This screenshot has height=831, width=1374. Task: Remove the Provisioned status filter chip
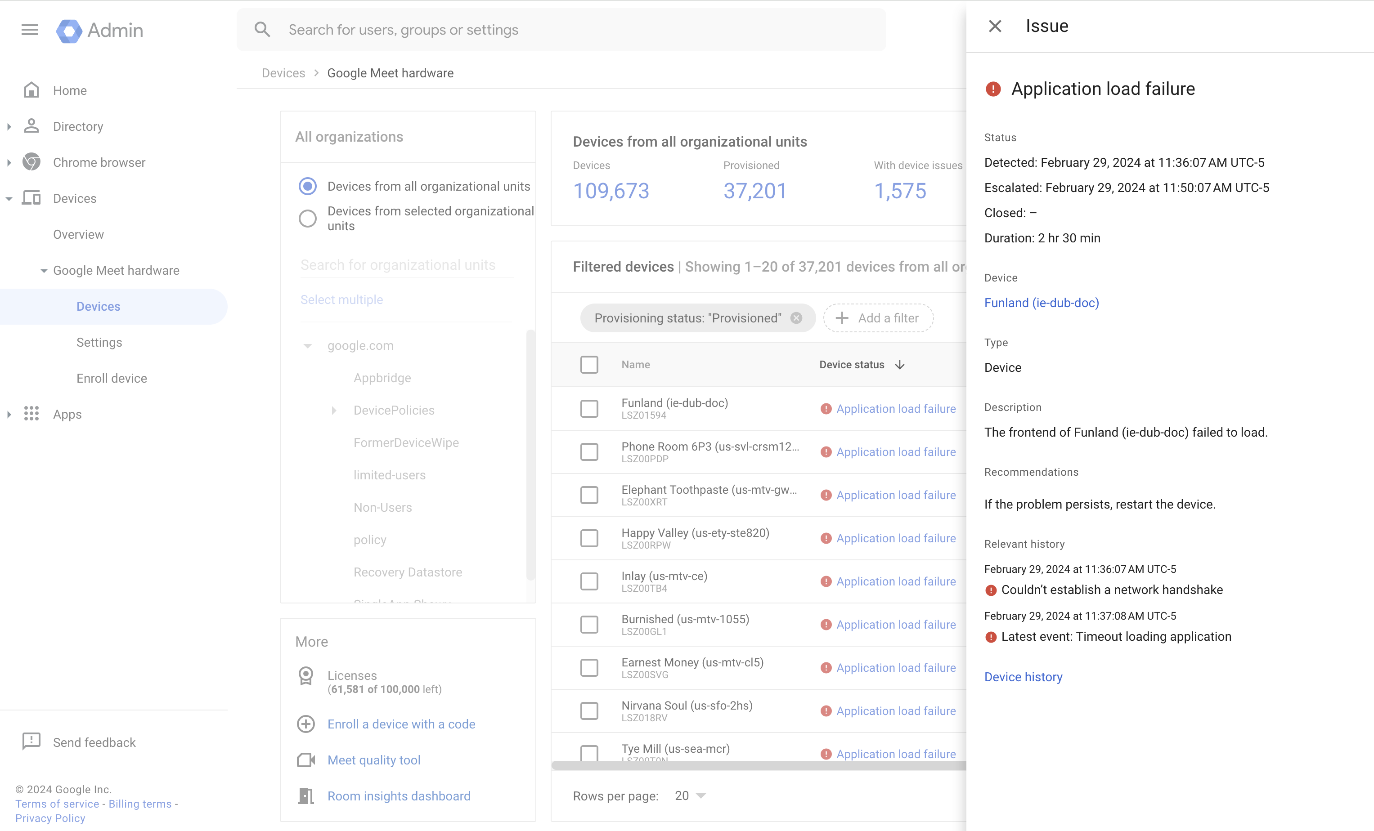tap(796, 317)
